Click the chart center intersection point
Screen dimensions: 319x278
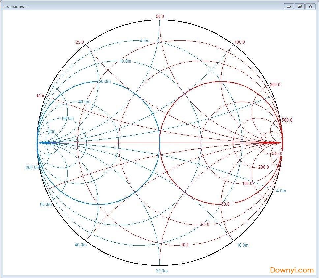coord(160,143)
